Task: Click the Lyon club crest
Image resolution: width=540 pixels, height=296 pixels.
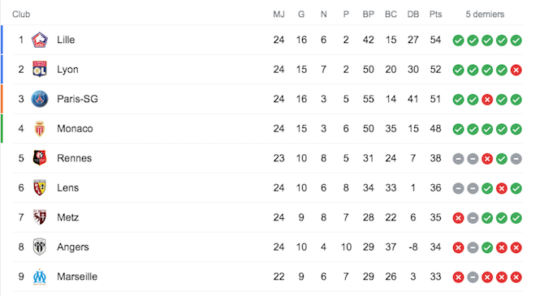Action: pos(40,69)
